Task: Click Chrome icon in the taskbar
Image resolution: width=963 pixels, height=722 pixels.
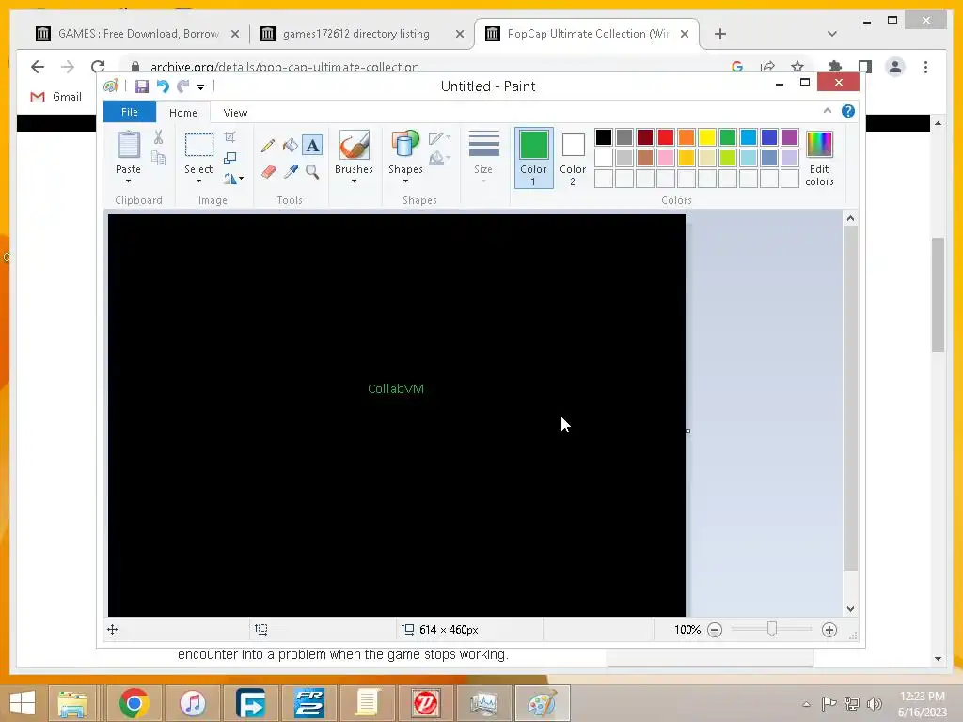Action: pos(134,703)
